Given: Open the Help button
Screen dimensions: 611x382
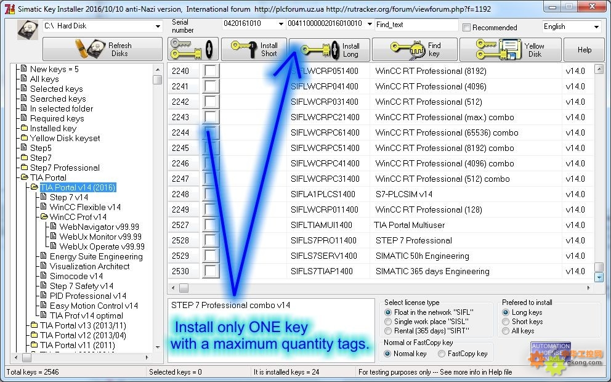Looking at the screenshot, I should pos(584,49).
